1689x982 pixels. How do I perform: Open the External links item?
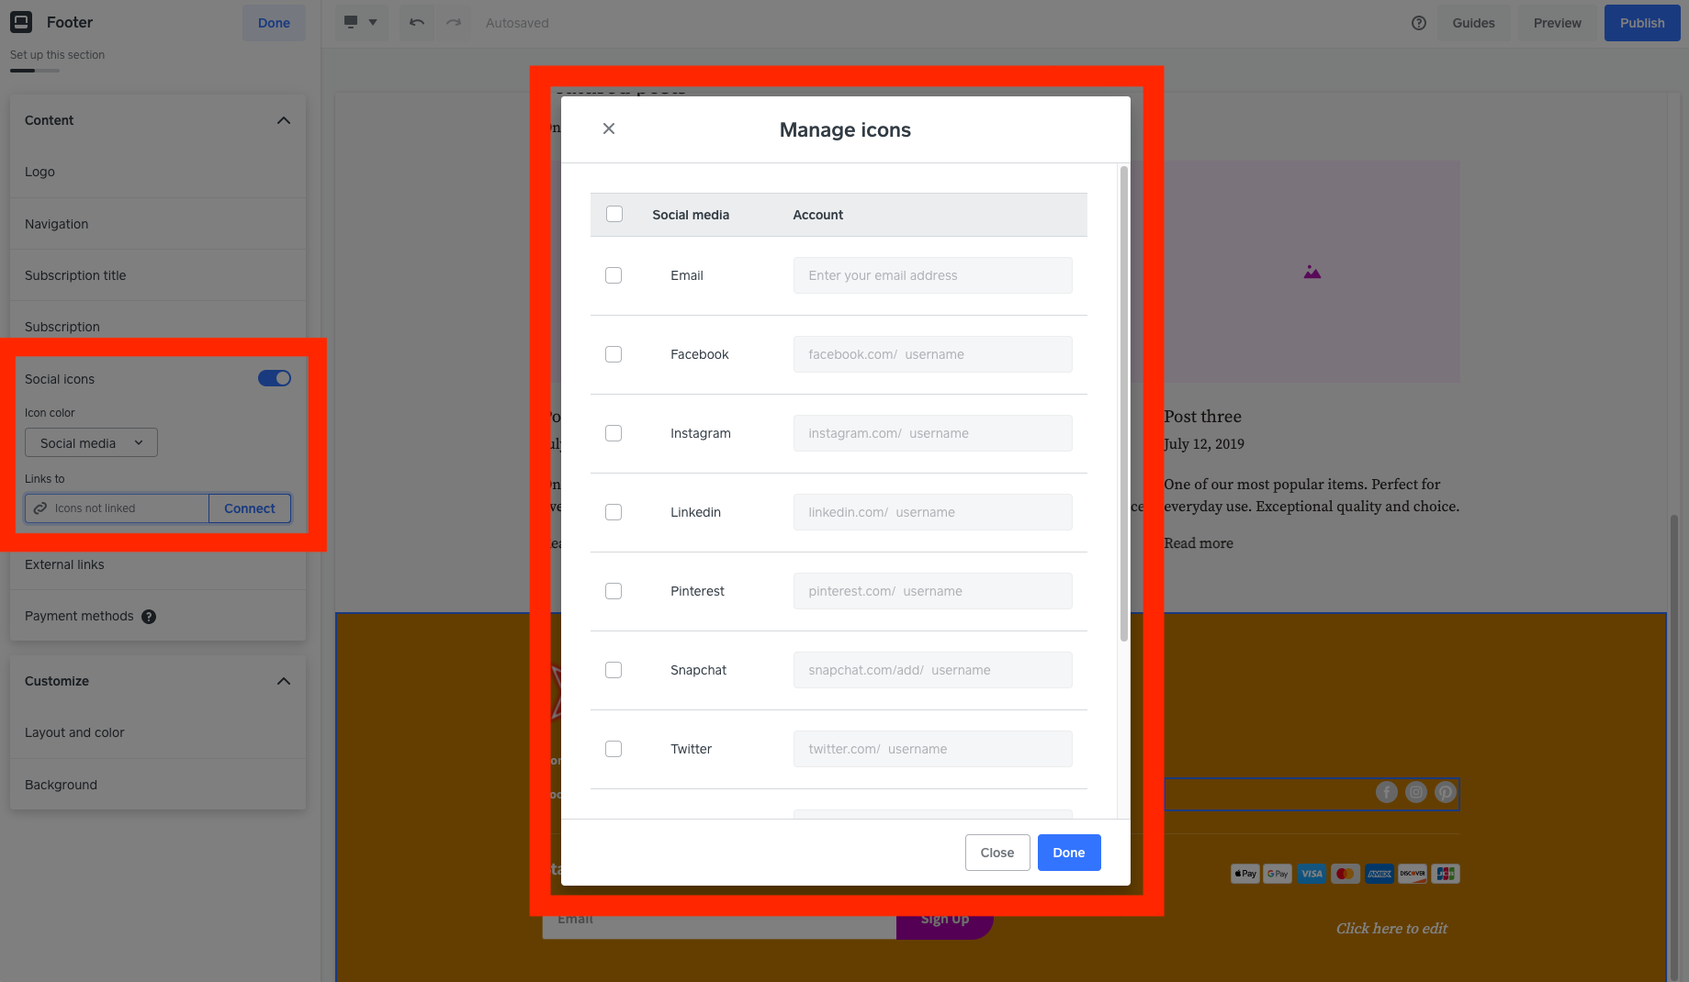(158, 564)
